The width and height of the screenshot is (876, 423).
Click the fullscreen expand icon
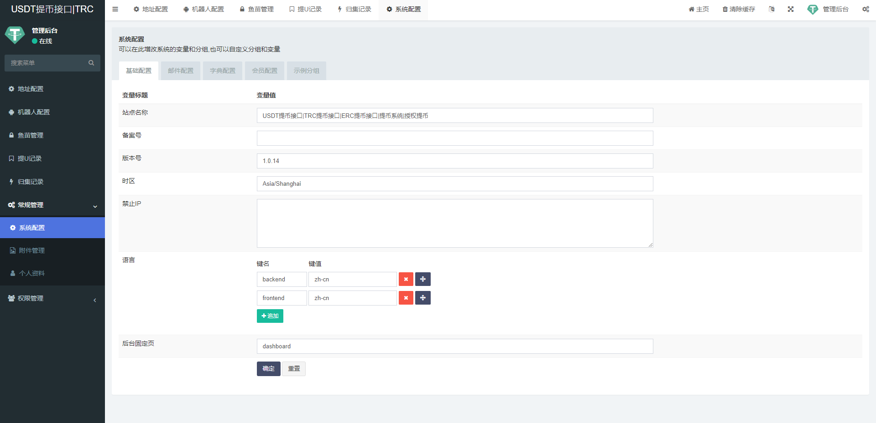790,9
